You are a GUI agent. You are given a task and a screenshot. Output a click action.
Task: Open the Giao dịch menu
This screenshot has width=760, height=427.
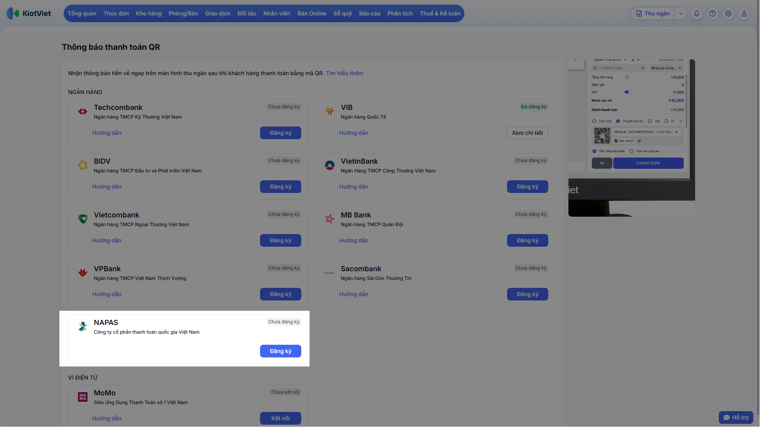[x=218, y=13]
